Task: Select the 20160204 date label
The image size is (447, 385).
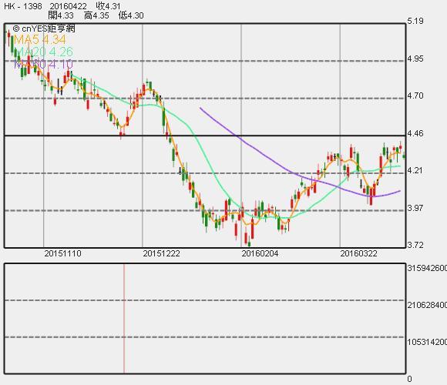Action: point(260,253)
